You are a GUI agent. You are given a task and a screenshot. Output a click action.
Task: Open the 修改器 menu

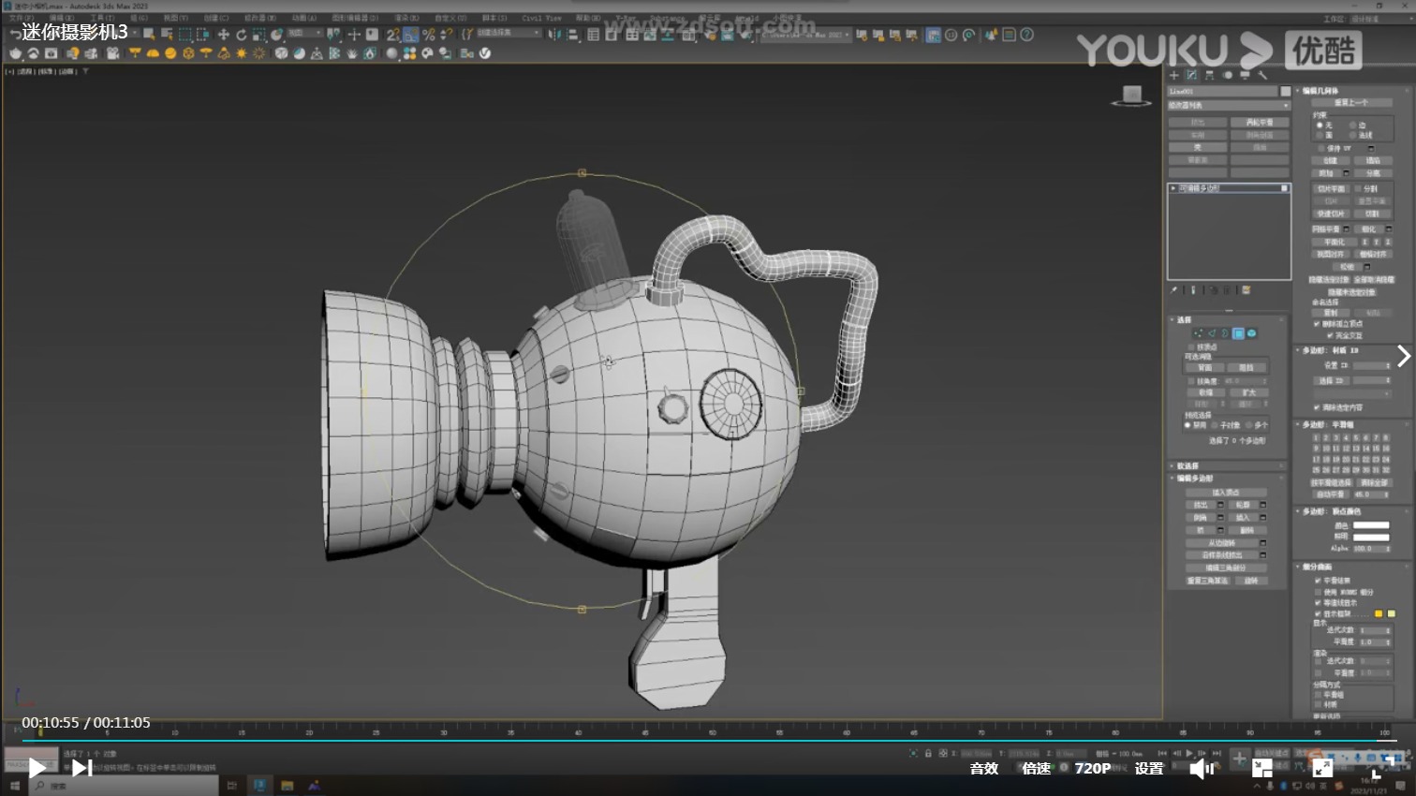click(x=260, y=18)
